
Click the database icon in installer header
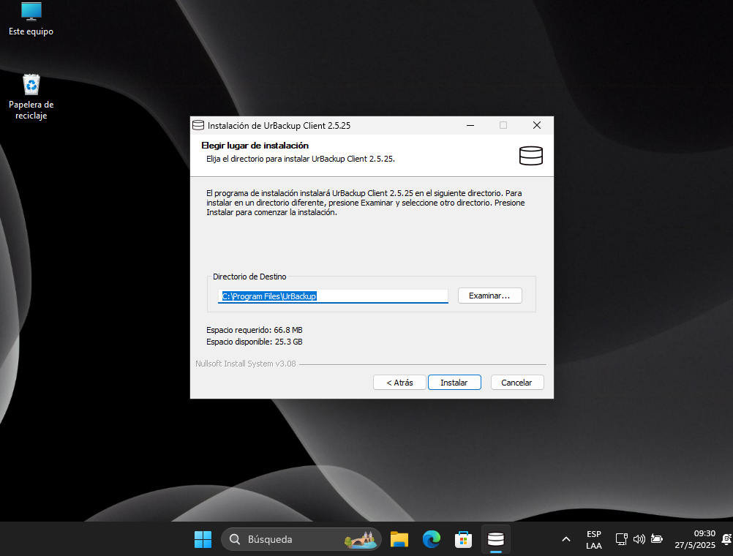[x=530, y=156]
